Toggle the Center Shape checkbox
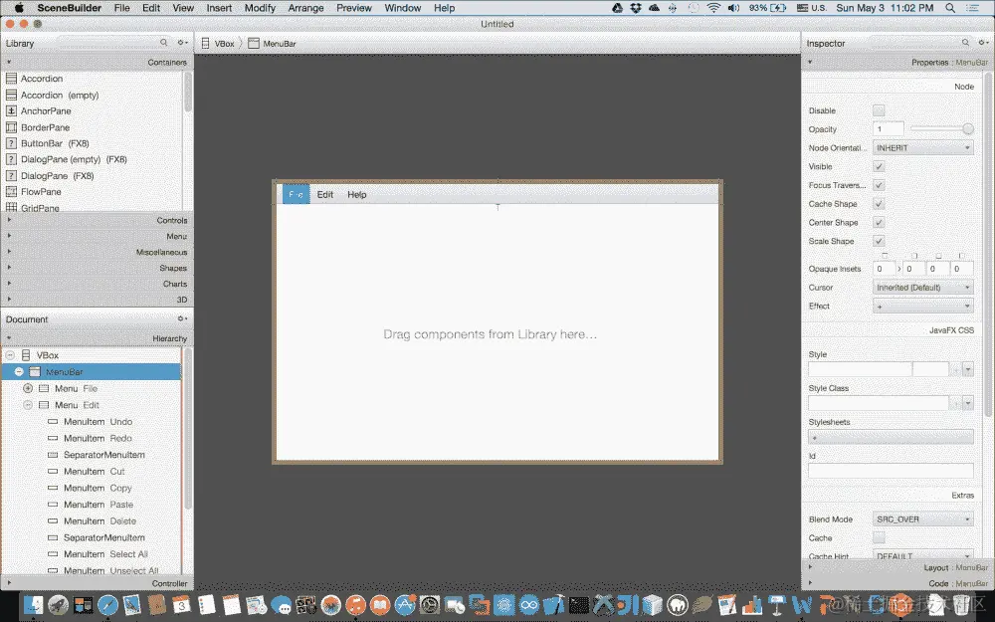This screenshot has height=622, width=995. tap(879, 222)
